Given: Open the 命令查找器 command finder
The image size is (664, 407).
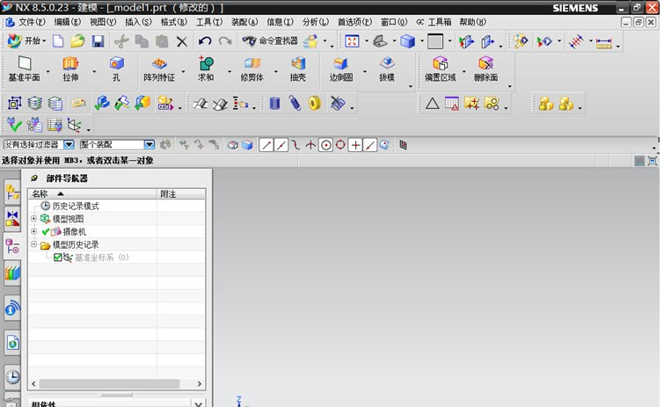Looking at the screenshot, I should (270, 41).
